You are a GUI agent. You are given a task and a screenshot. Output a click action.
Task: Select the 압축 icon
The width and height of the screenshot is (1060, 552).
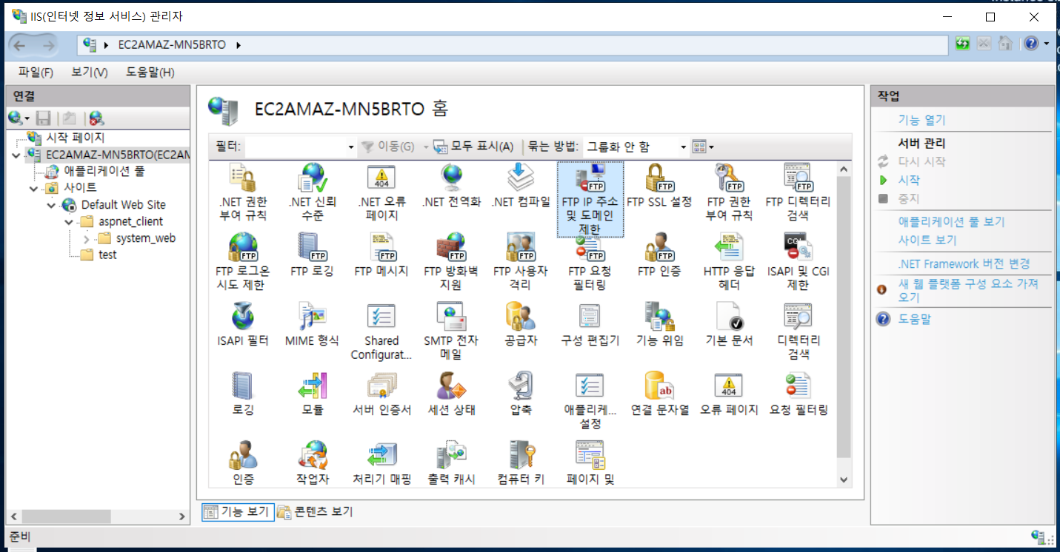[521, 394]
